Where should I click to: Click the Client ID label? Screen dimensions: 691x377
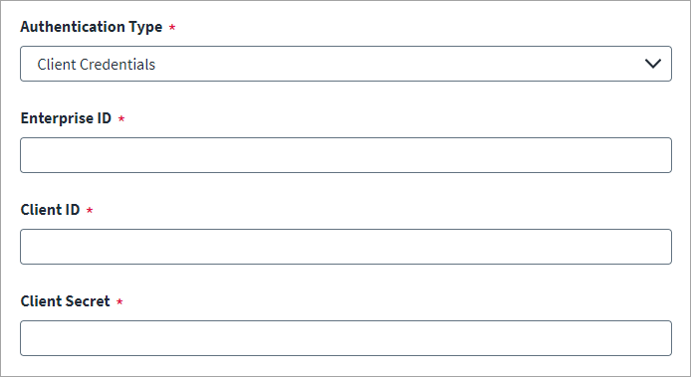(x=50, y=210)
